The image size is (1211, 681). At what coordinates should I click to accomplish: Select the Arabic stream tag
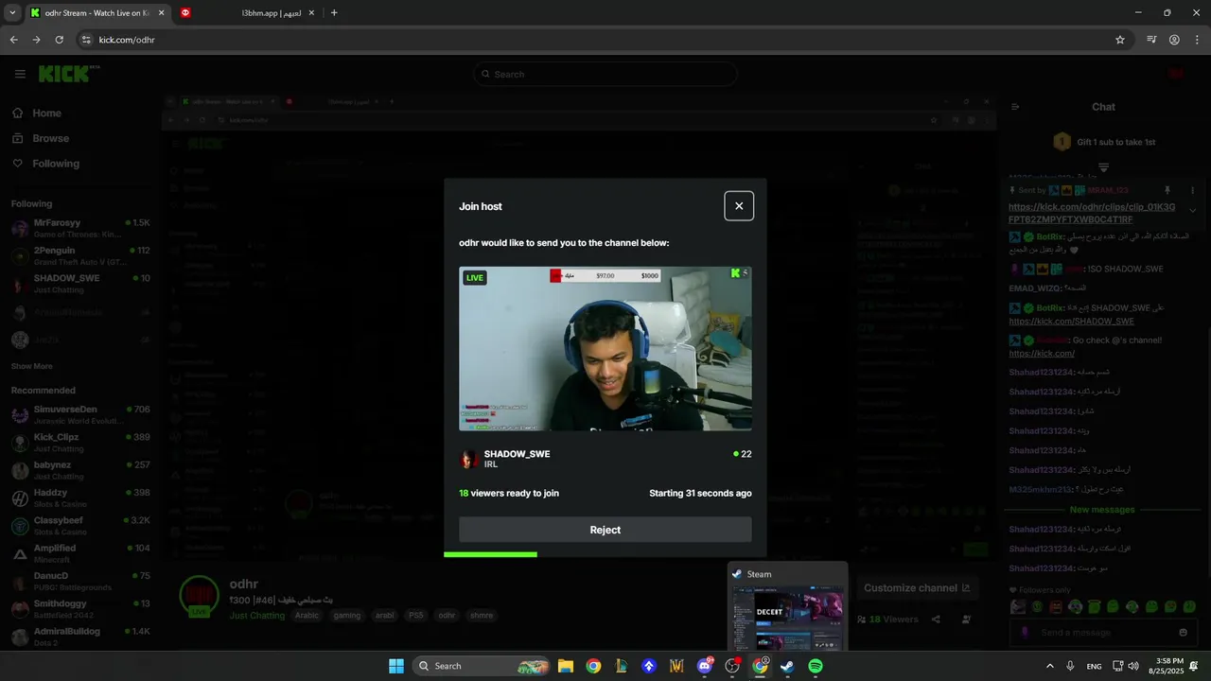[x=307, y=615]
